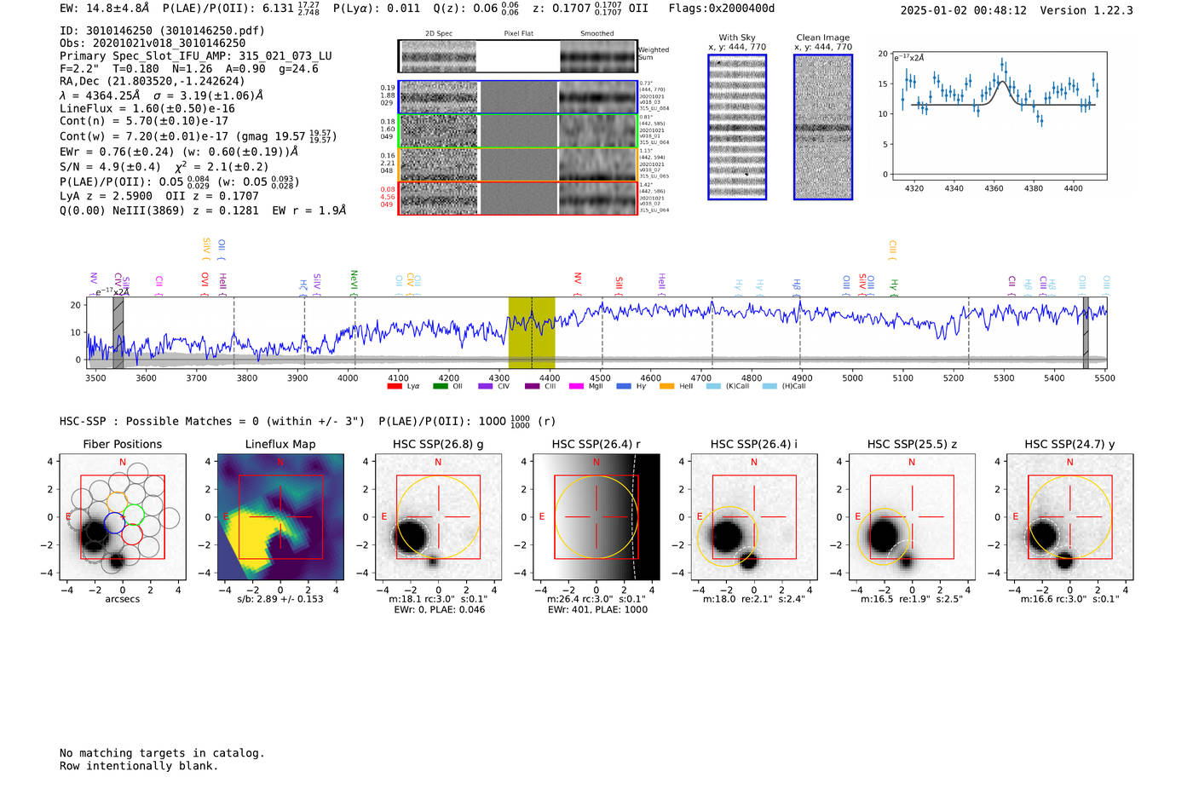Viewport: 1193px width, 812px height.
Task: Open the HSC SSP(24.7) y cutout
Action: [1069, 517]
